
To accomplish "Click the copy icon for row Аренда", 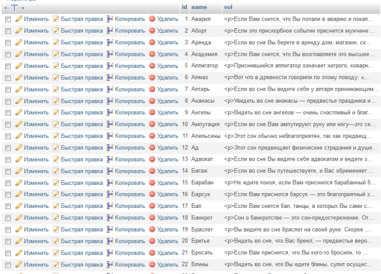I will (x=110, y=42).
